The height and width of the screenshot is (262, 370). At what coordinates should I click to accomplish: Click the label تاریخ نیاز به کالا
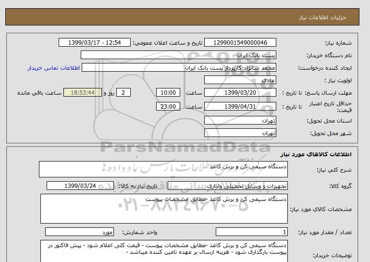pyautogui.click(x=138, y=186)
